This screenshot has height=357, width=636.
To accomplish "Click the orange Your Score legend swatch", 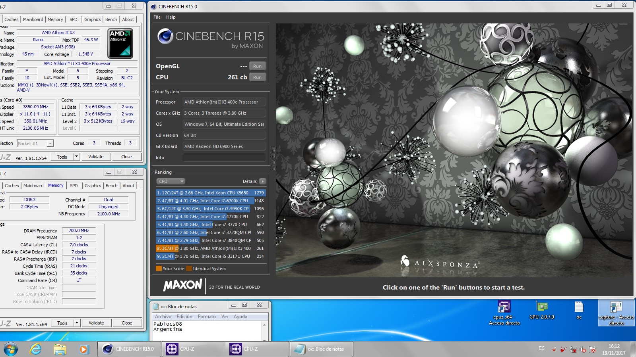I will tap(159, 268).
